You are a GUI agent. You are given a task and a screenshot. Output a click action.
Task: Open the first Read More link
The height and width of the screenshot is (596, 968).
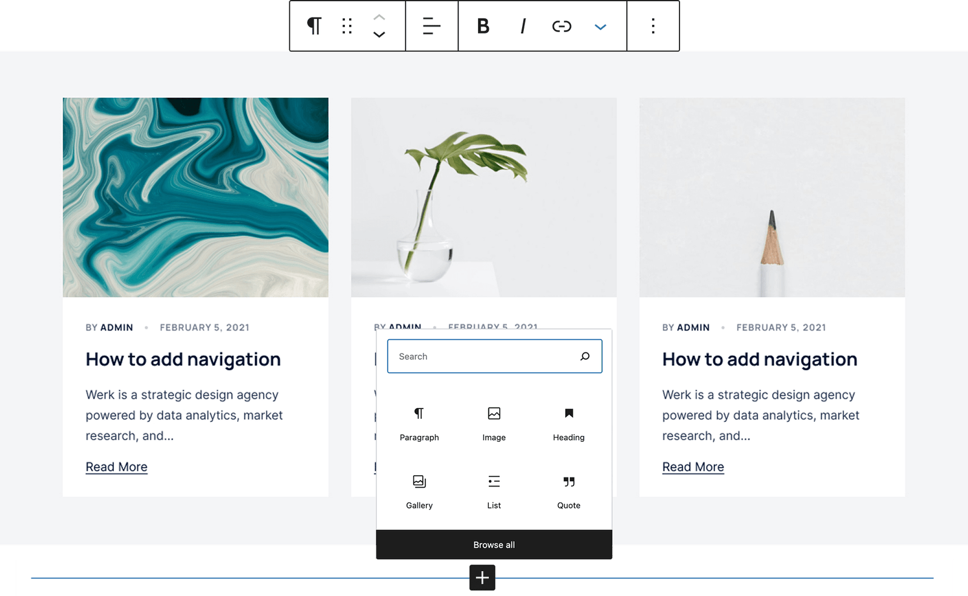116,466
